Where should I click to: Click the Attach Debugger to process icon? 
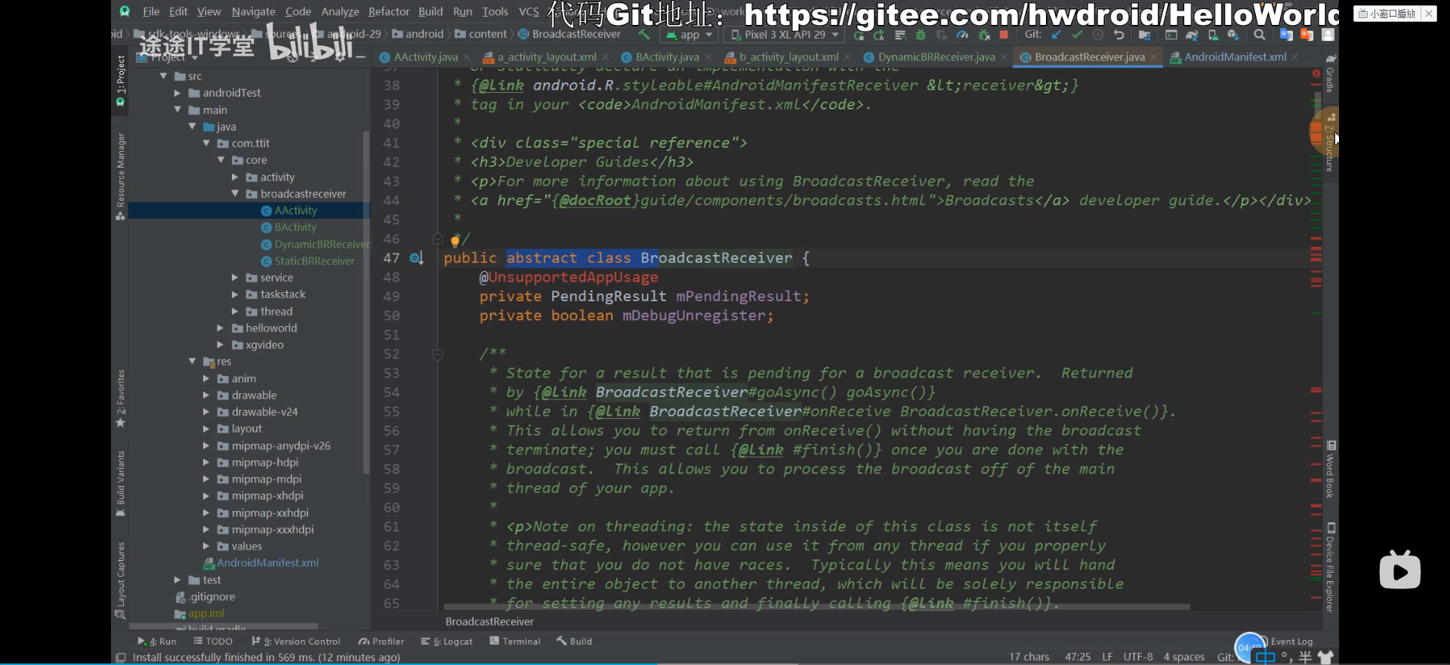[983, 35]
